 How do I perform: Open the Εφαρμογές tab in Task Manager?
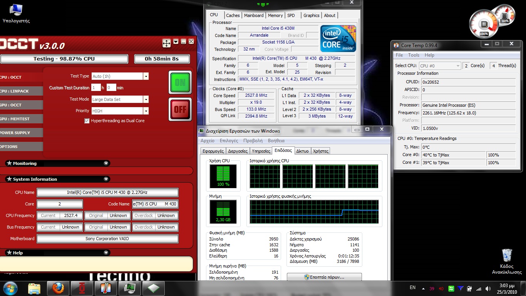[x=213, y=151]
